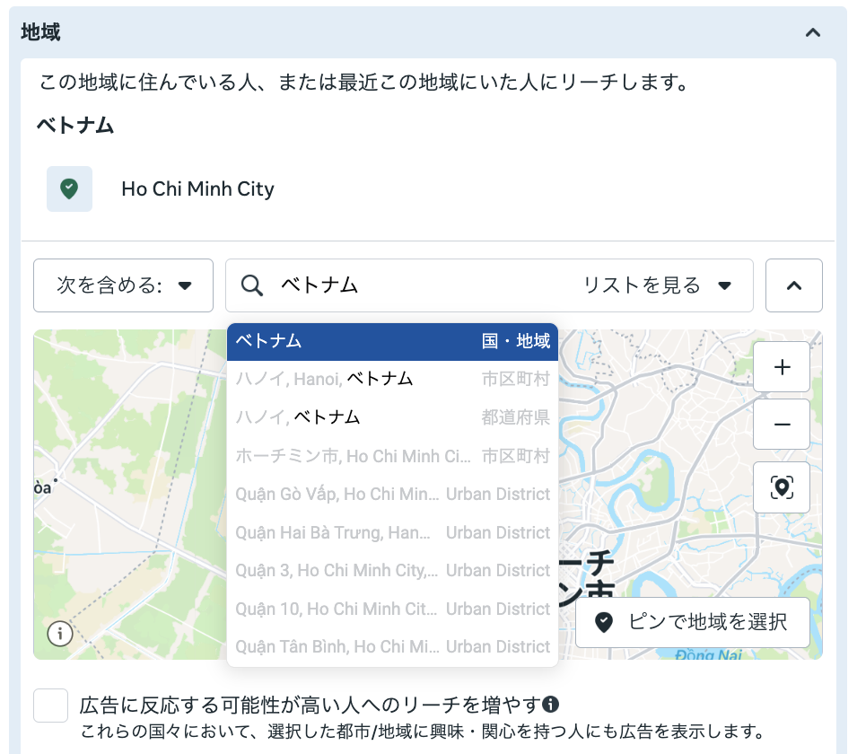Click the green location pin icon beside Ho Chi Minh City
The width and height of the screenshot is (857, 754).
click(70, 189)
